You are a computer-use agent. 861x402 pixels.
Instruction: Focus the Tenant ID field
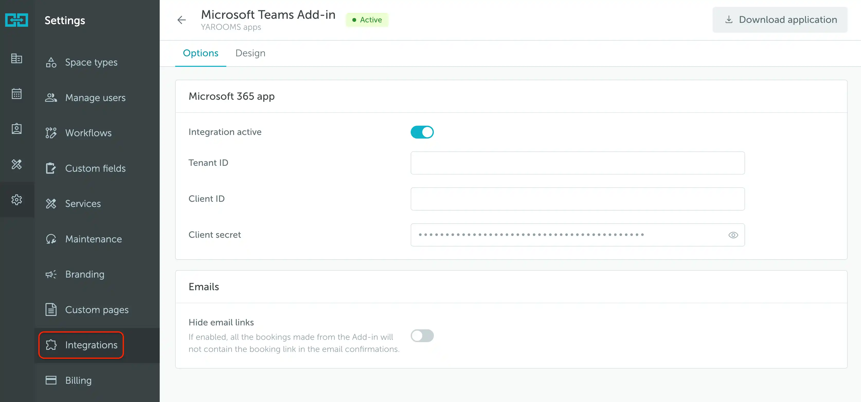[578, 163]
